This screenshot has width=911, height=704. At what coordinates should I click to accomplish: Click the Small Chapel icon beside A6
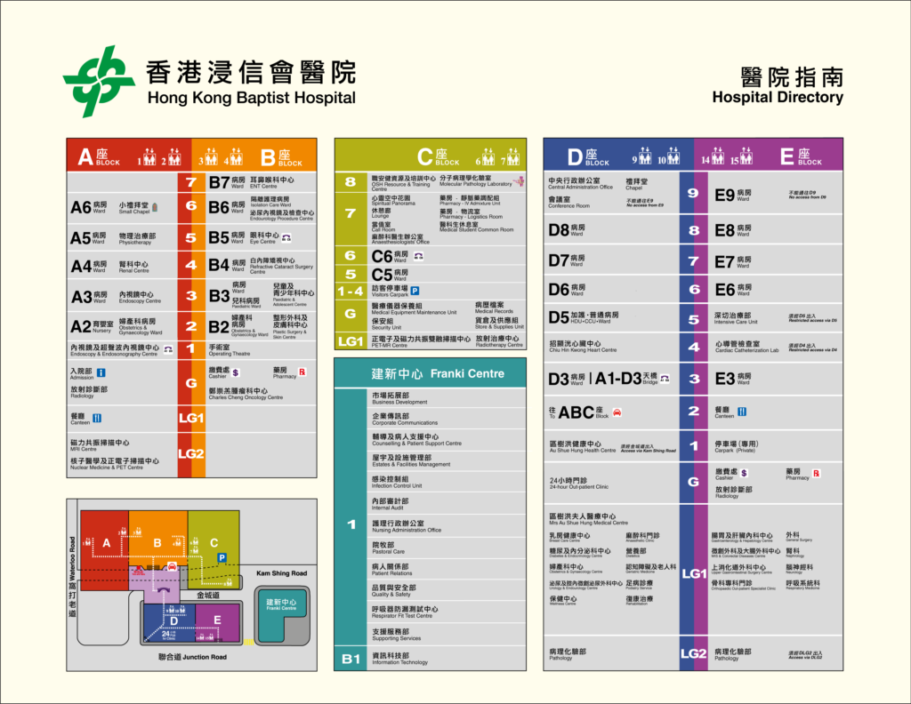point(155,207)
